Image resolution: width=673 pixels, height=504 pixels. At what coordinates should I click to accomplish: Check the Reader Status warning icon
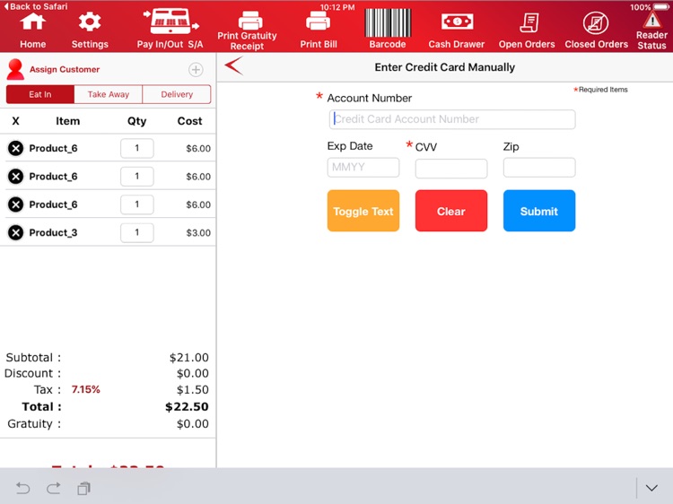(x=652, y=20)
